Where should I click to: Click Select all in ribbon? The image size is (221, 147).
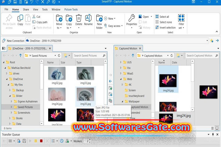pos(162,17)
